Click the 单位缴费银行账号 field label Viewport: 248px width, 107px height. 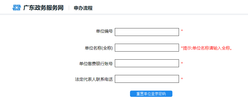click(96, 64)
